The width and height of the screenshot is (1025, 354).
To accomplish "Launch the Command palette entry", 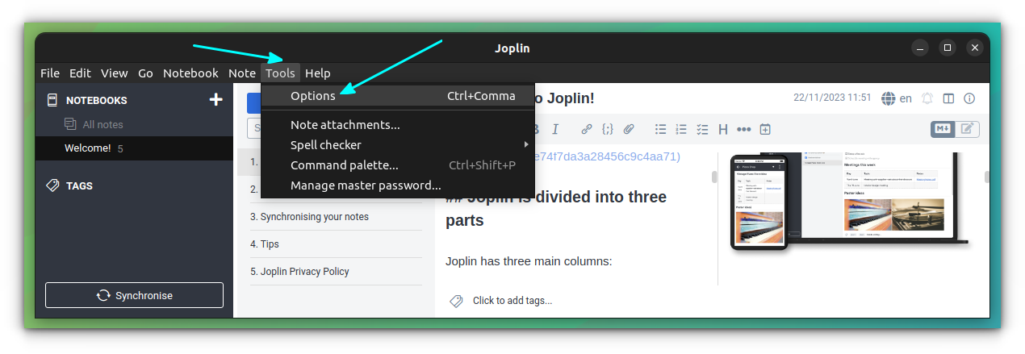I will [397, 165].
